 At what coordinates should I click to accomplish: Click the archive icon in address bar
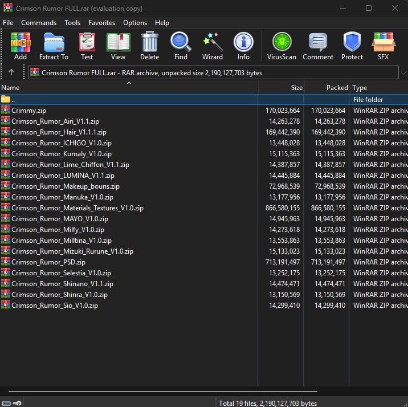point(35,72)
